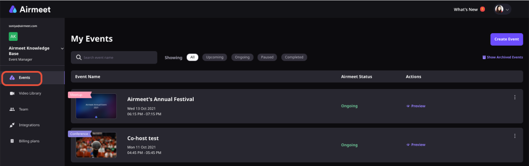
Task: Expand the Airmeet Knowledge Base organization switcher
Action: coord(62,48)
